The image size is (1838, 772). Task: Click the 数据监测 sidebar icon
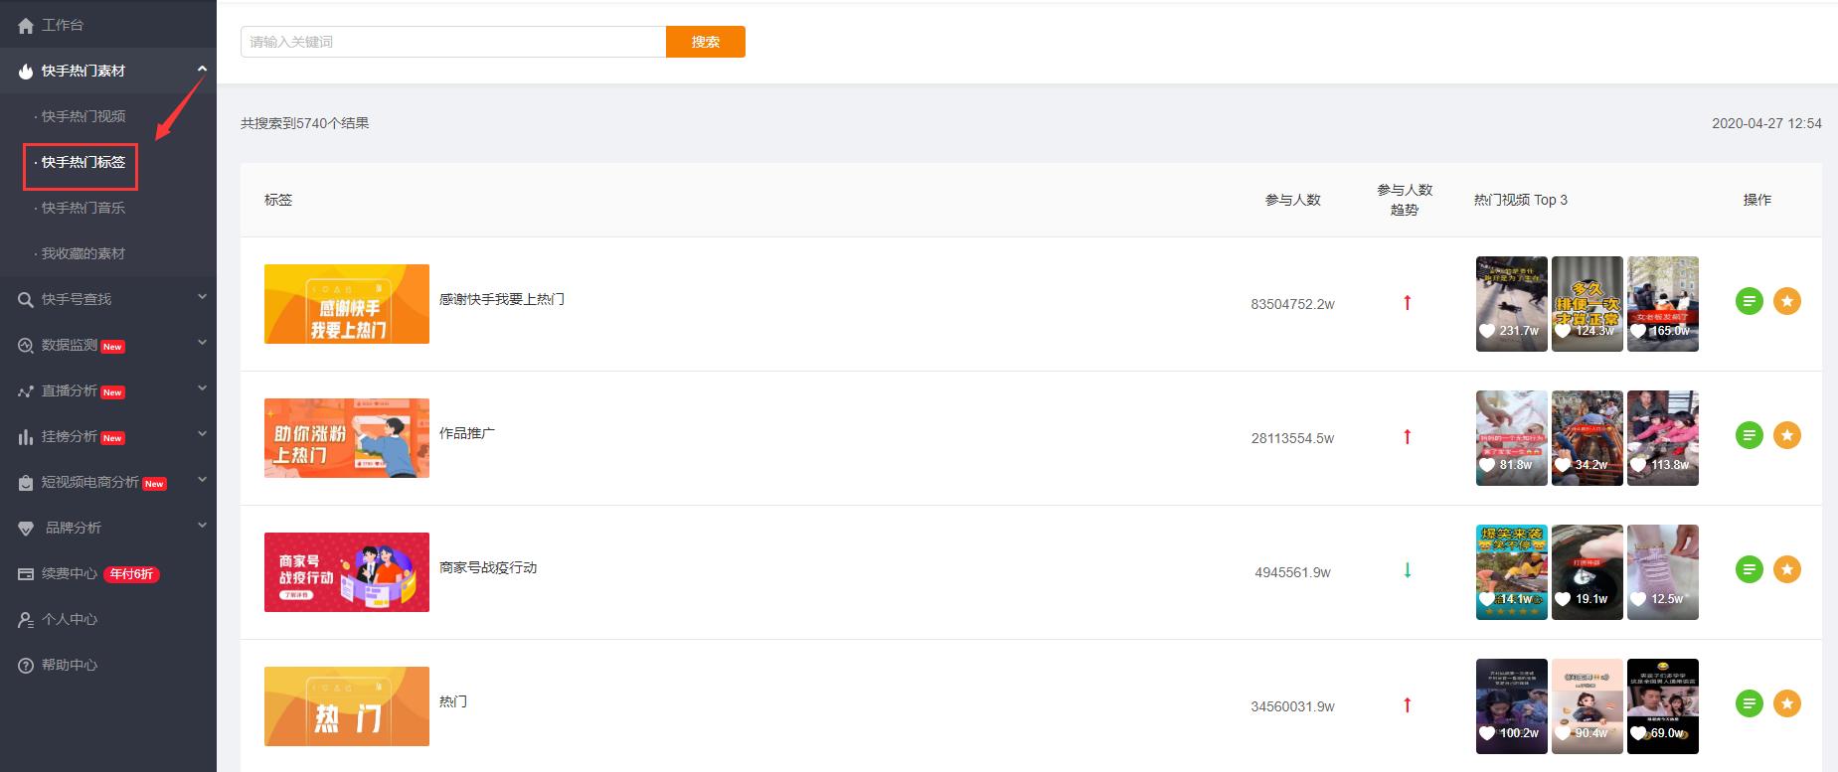pos(26,346)
